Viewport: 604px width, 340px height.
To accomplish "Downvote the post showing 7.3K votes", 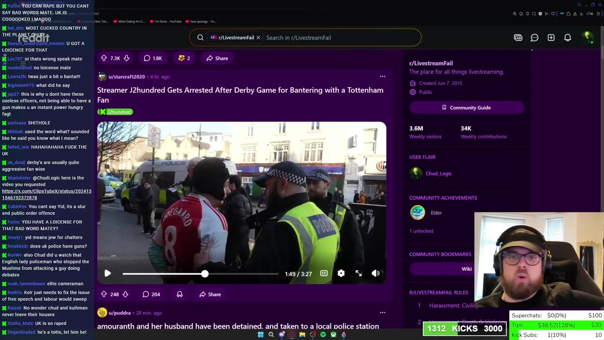I will point(126,58).
